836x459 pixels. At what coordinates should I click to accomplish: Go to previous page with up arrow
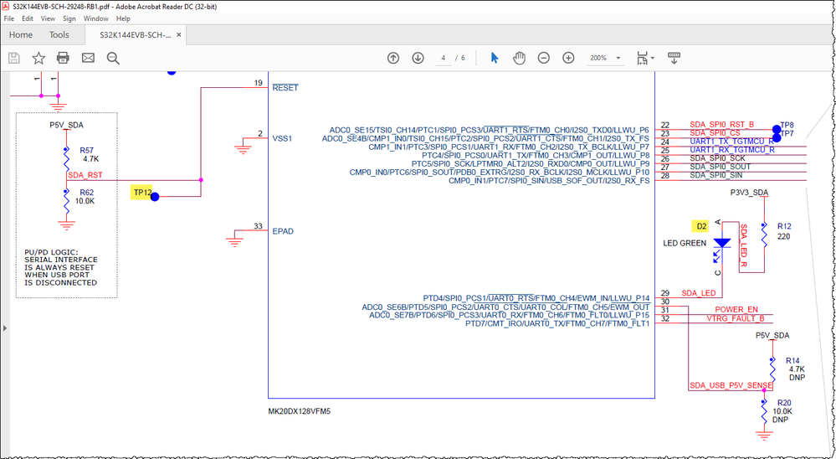393,58
